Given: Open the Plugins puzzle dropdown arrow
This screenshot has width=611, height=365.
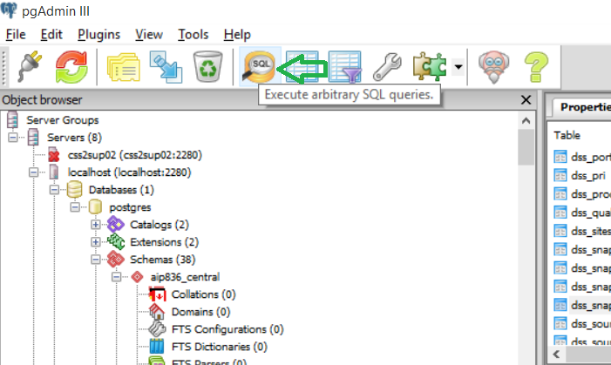Looking at the screenshot, I should pos(458,66).
